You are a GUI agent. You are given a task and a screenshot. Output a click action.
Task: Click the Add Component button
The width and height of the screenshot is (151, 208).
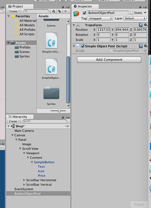click(x=109, y=59)
